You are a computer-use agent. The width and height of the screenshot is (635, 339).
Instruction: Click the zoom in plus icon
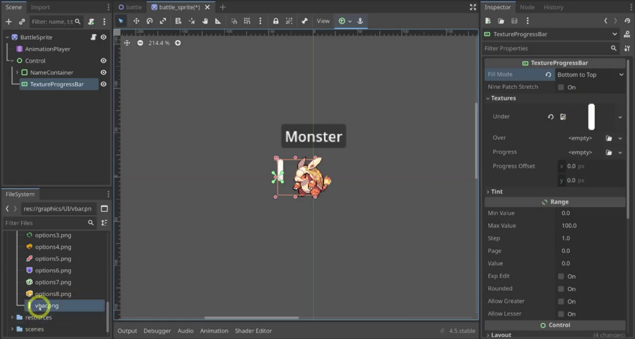click(178, 43)
